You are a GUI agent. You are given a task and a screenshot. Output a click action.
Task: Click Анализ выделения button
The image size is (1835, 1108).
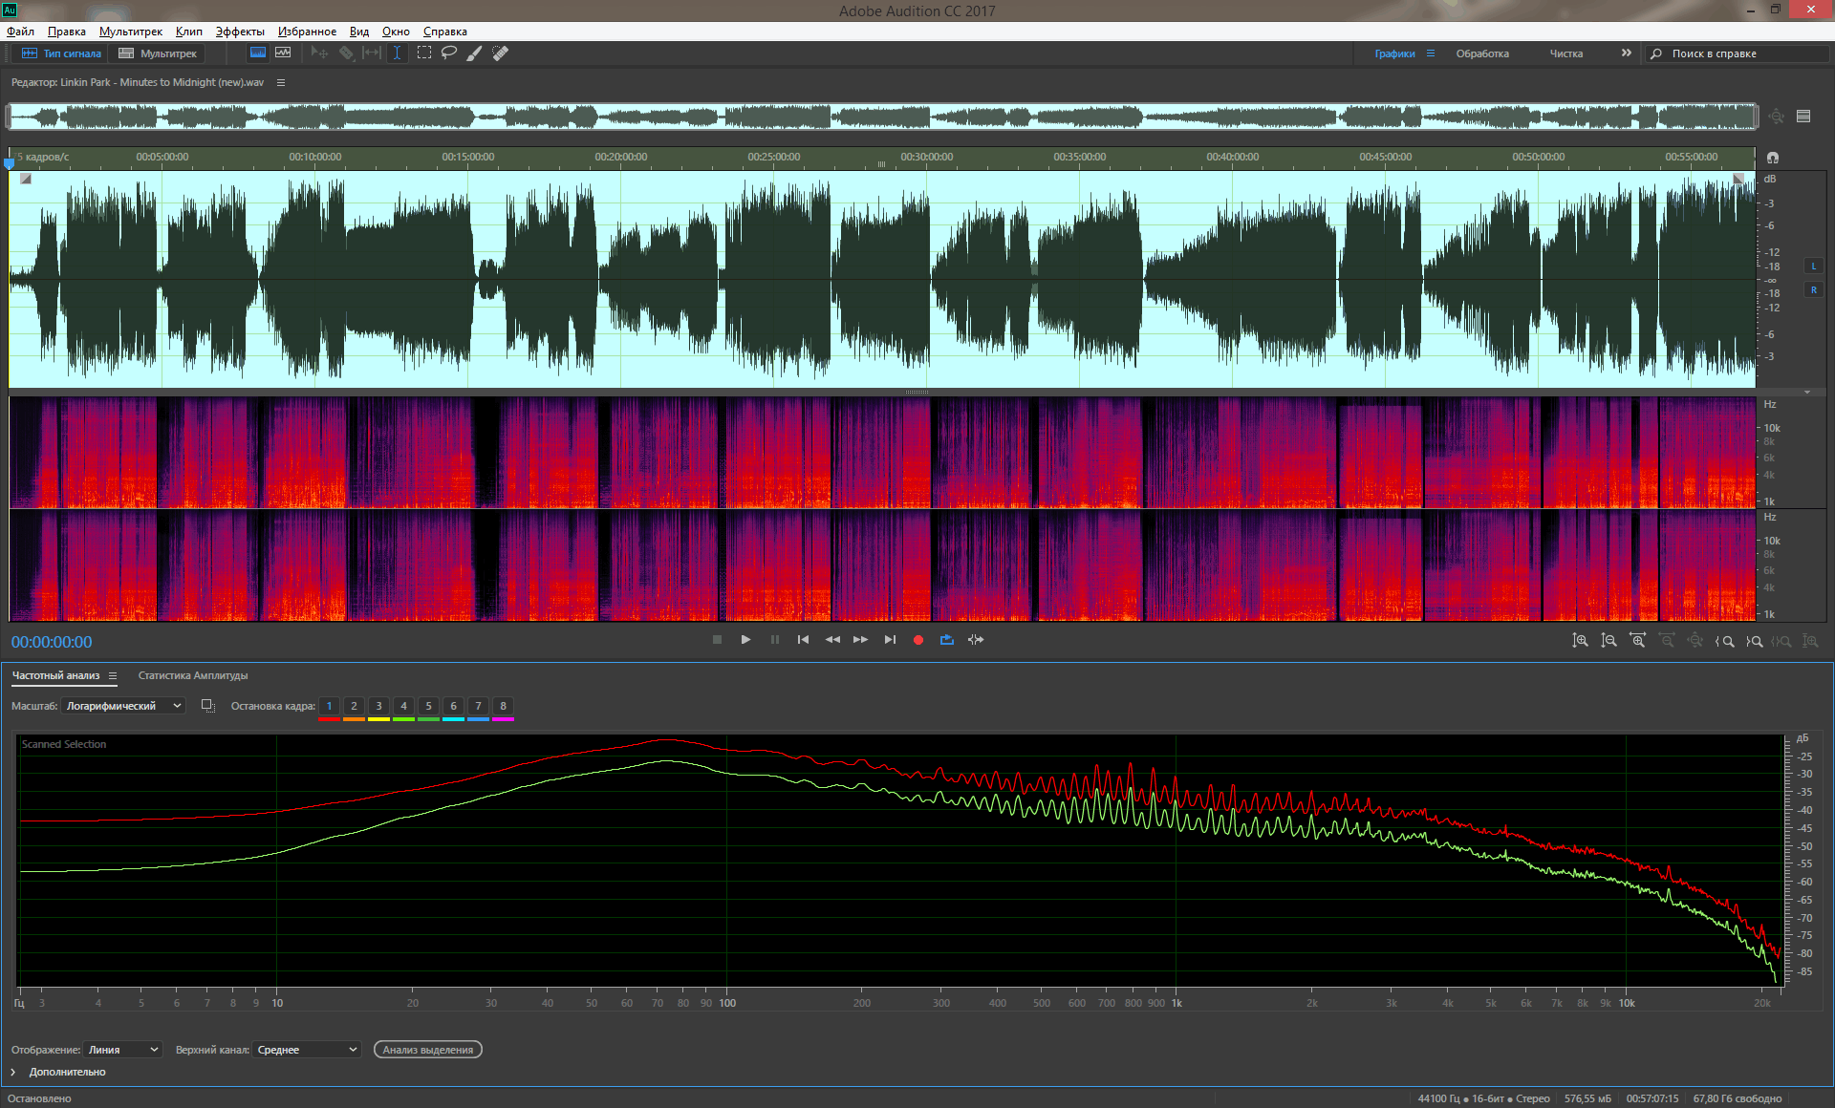(x=428, y=1050)
